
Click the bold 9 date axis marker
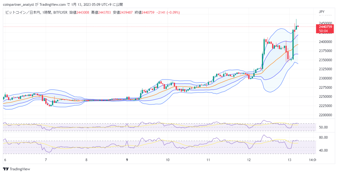point(127,160)
